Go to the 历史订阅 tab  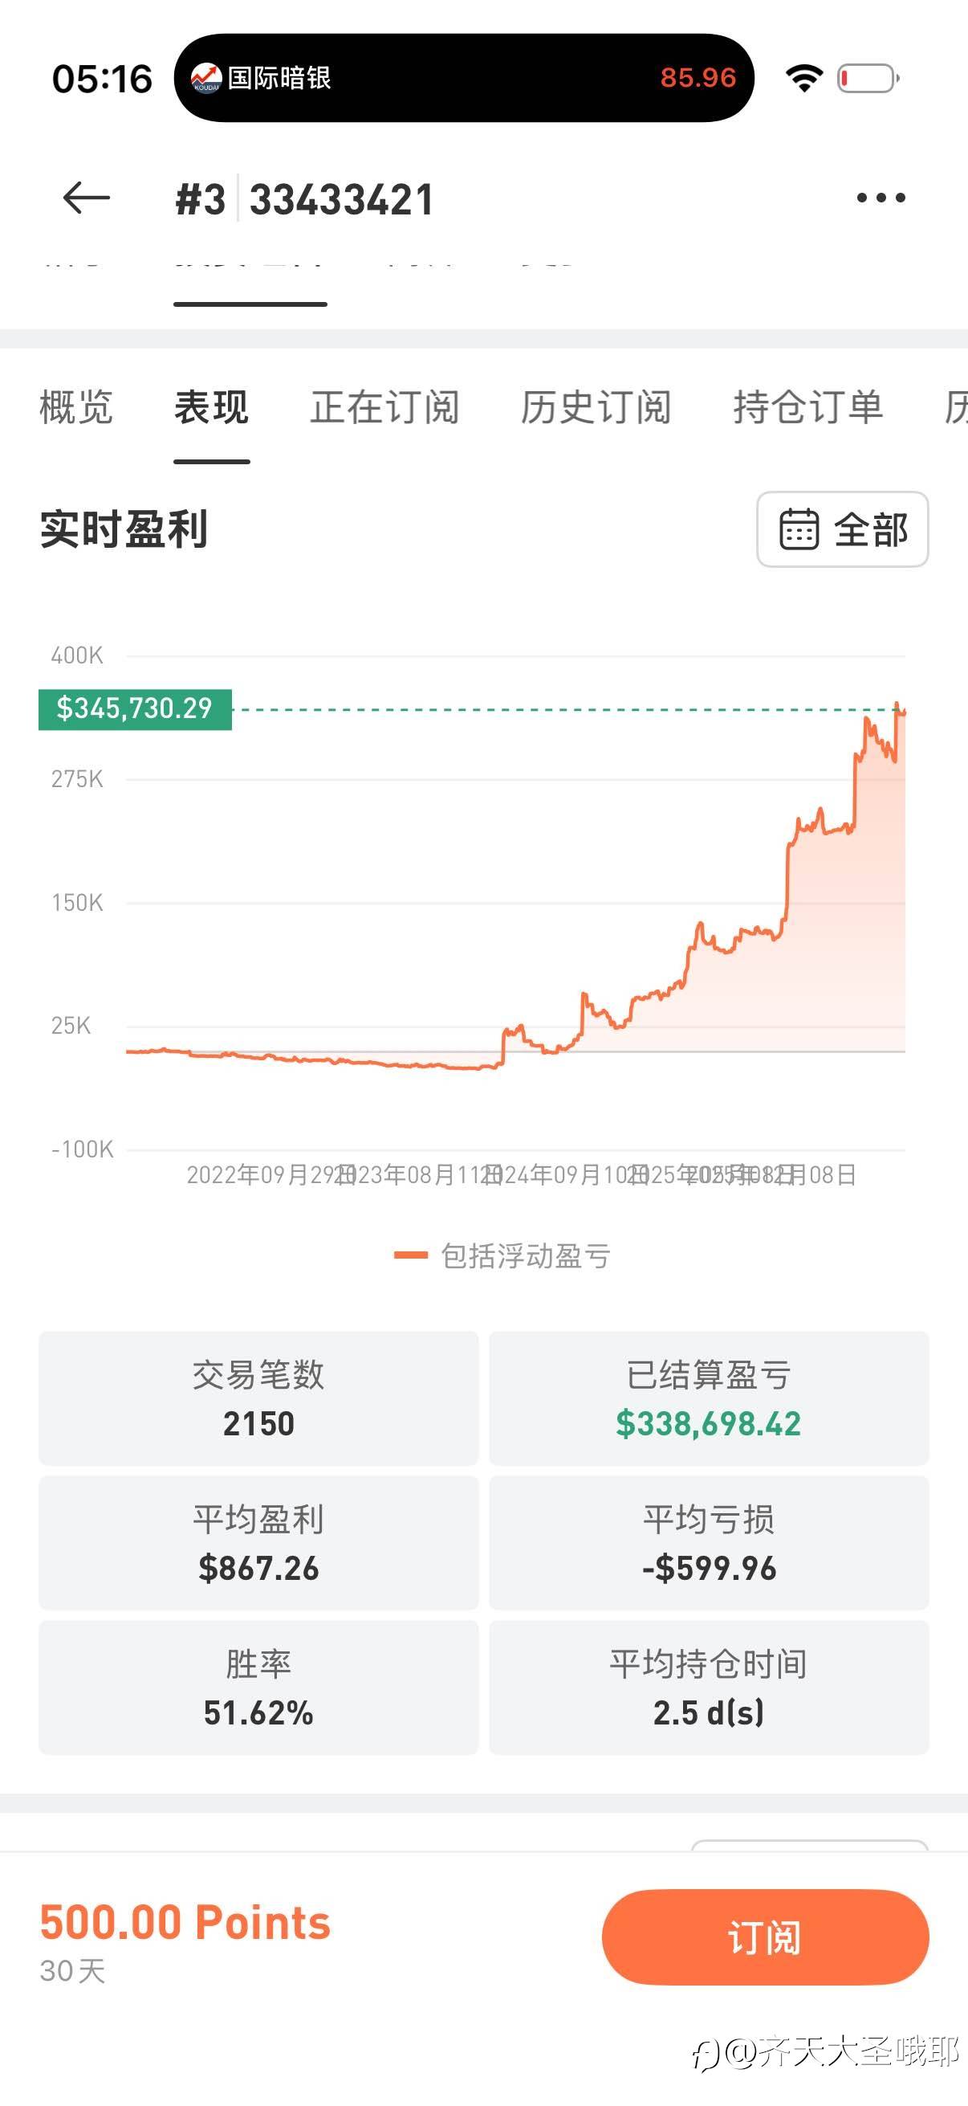tap(596, 407)
